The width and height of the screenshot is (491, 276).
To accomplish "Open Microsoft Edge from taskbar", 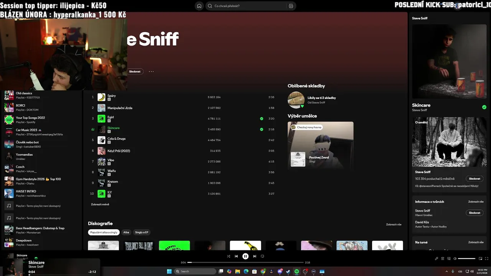I will pos(246,271).
